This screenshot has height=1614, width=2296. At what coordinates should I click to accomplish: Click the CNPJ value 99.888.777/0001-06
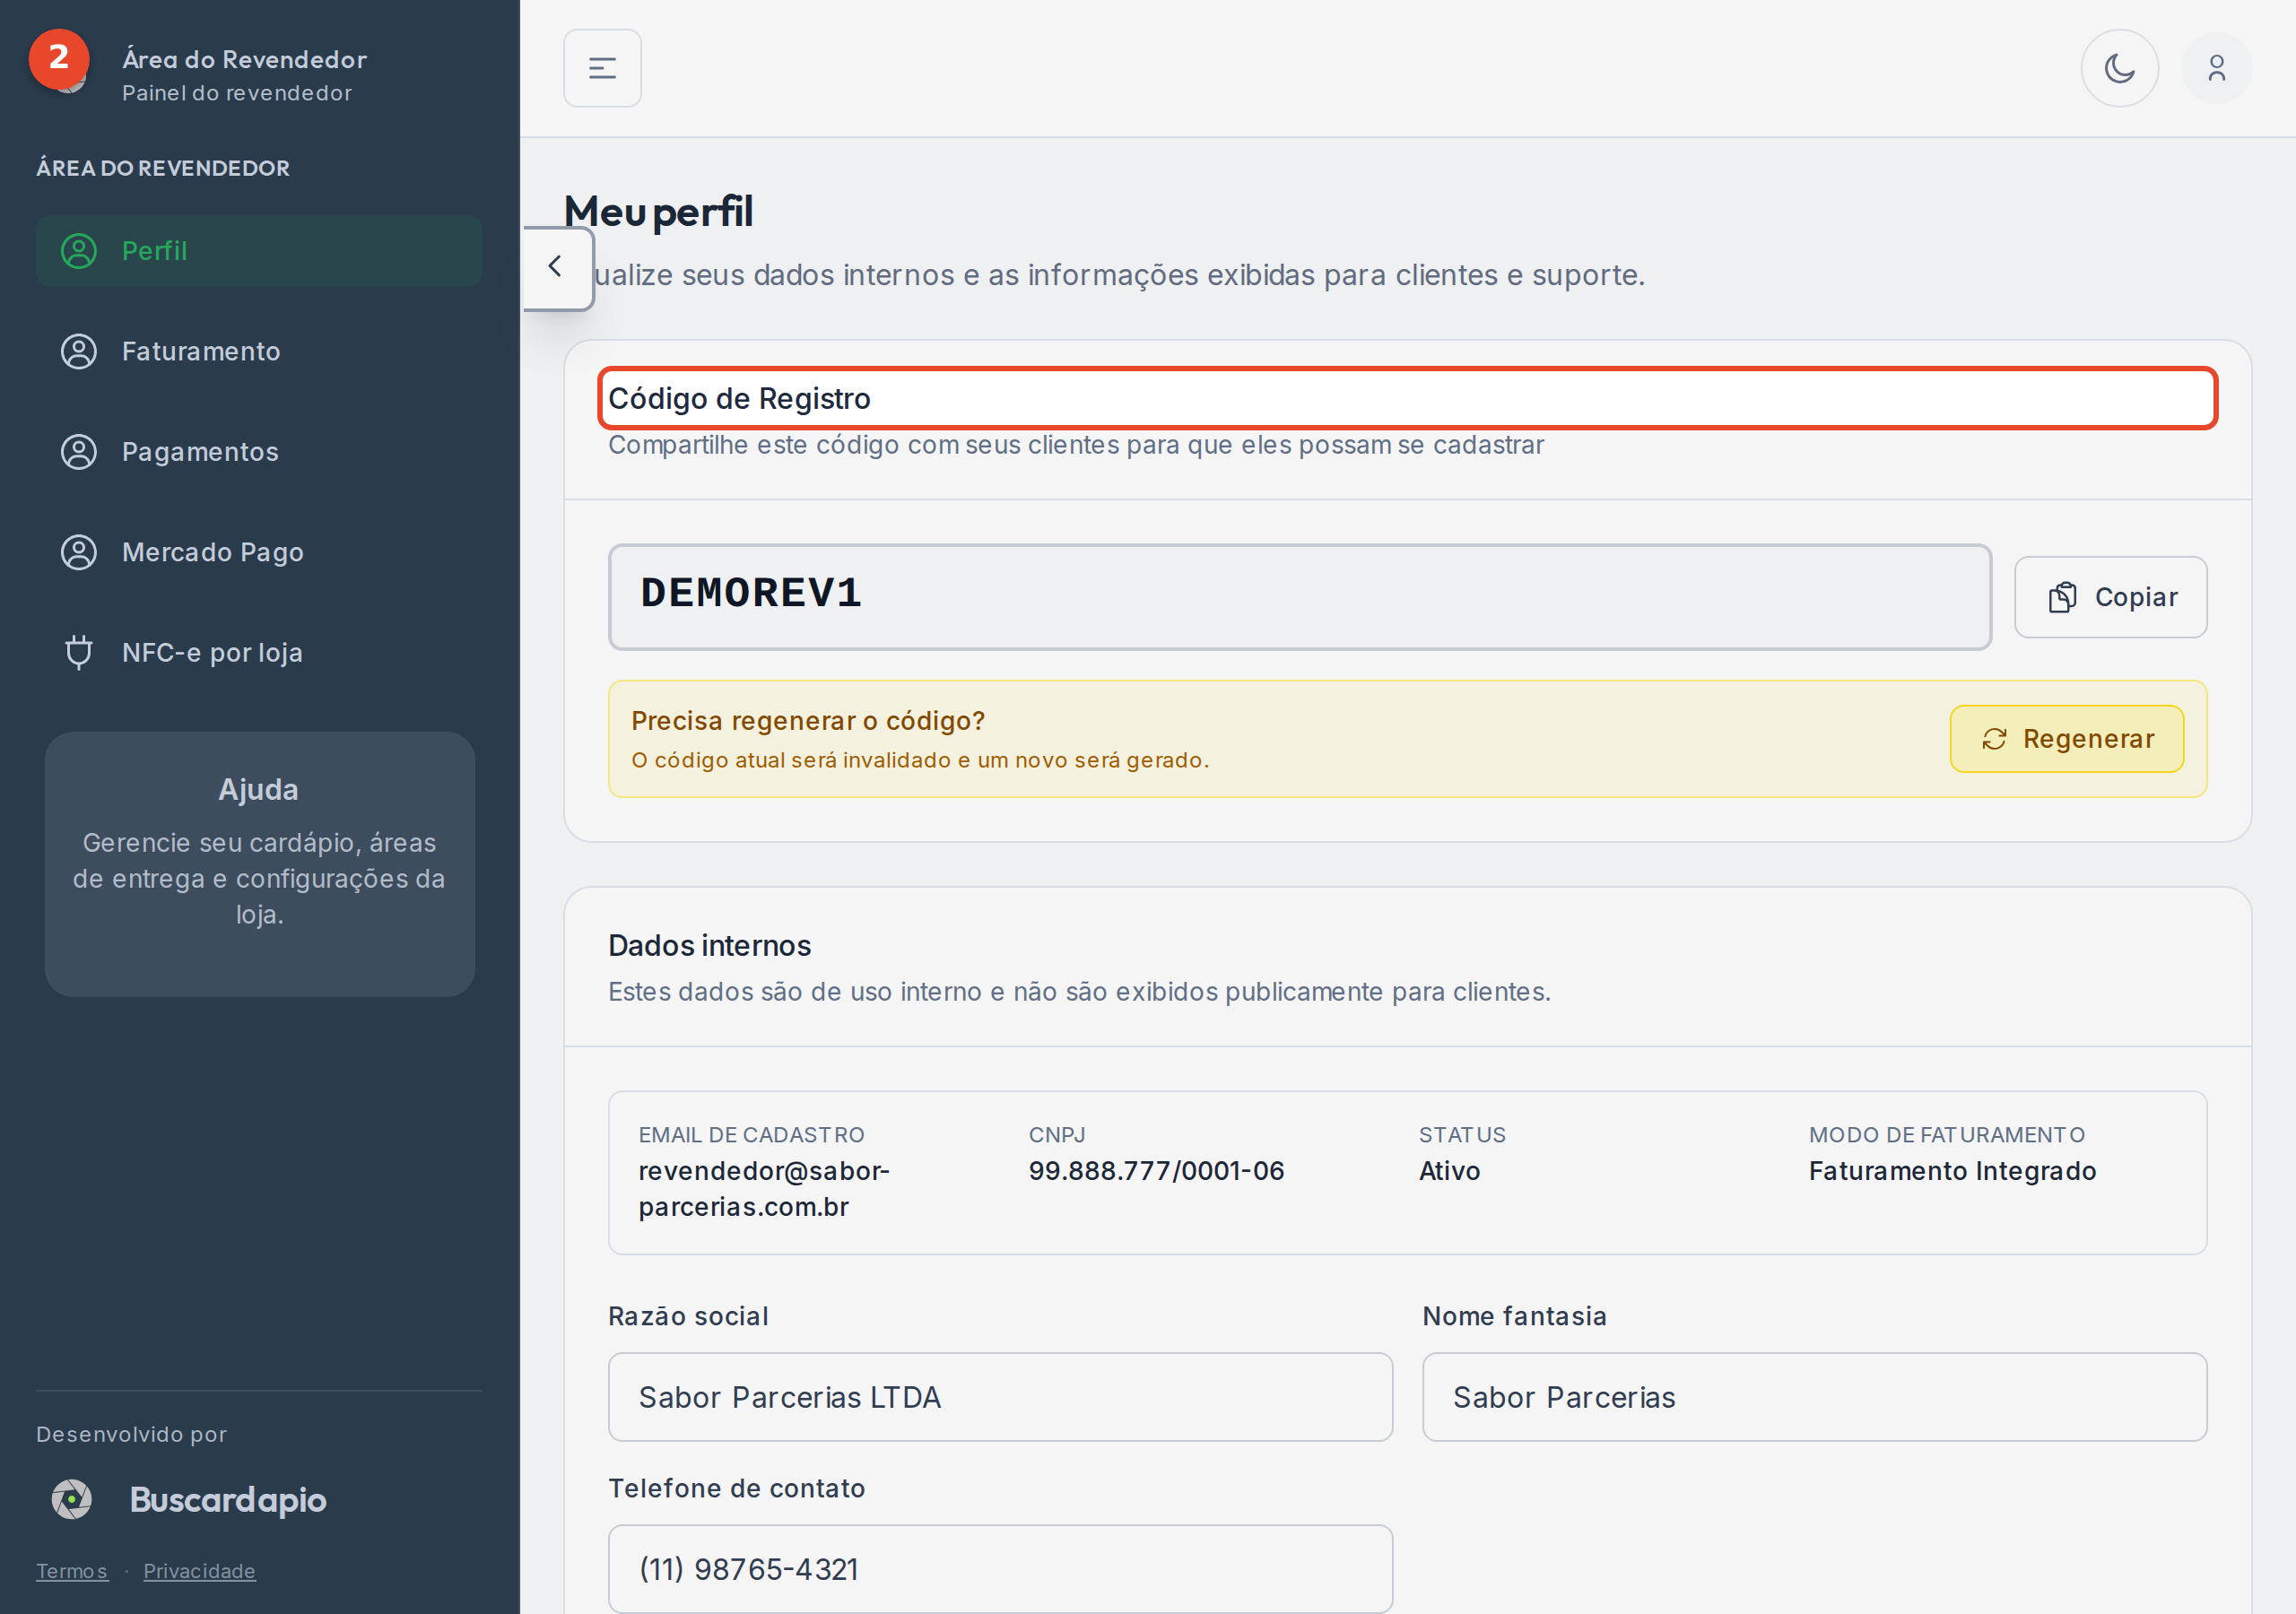(1156, 1170)
